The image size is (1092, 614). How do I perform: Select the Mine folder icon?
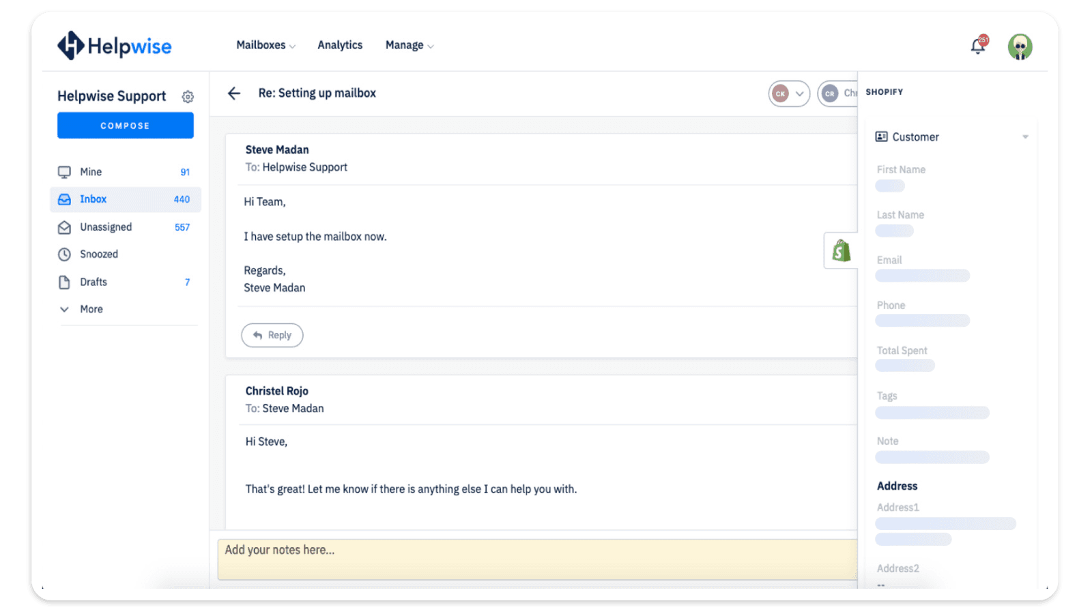pyautogui.click(x=65, y=171)
